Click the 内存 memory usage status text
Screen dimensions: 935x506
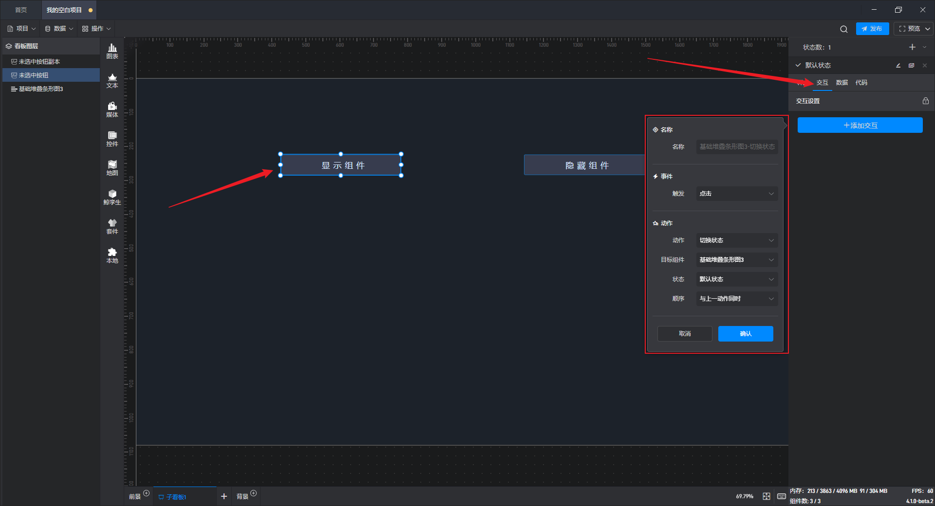[x=838, y=491]
